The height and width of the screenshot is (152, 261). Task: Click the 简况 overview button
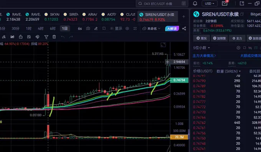tap(202, 38)
